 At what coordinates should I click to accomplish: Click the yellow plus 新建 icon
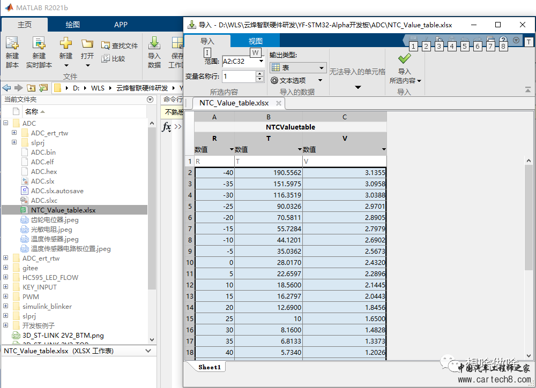pos(65,43)
